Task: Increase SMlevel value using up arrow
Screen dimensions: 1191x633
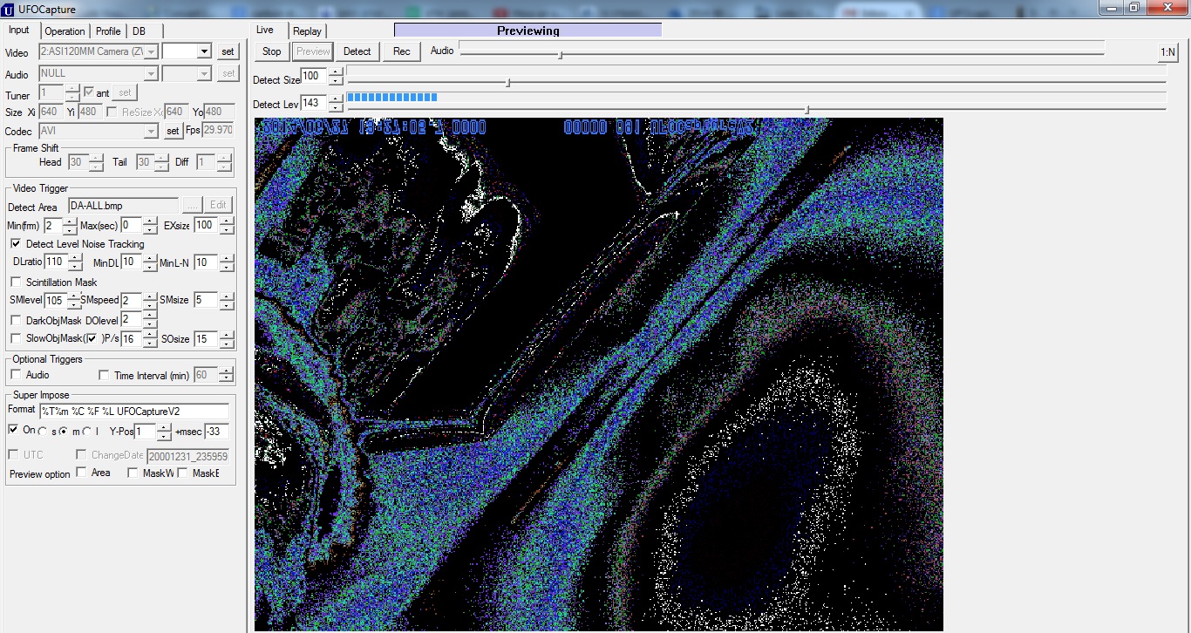Action: pos(76,296)
